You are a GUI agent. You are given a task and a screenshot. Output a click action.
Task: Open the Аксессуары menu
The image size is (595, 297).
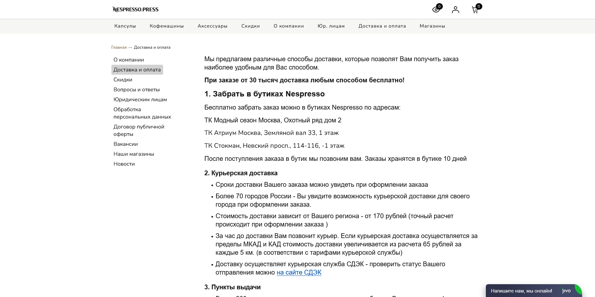click(213, 26)
